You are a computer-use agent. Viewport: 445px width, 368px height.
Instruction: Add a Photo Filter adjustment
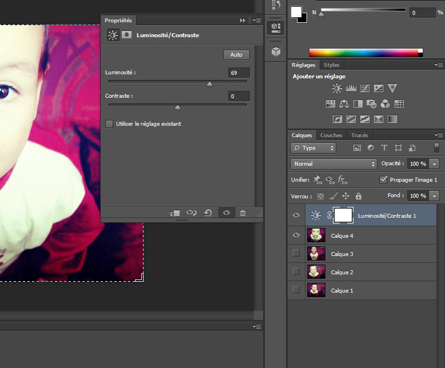371,104
